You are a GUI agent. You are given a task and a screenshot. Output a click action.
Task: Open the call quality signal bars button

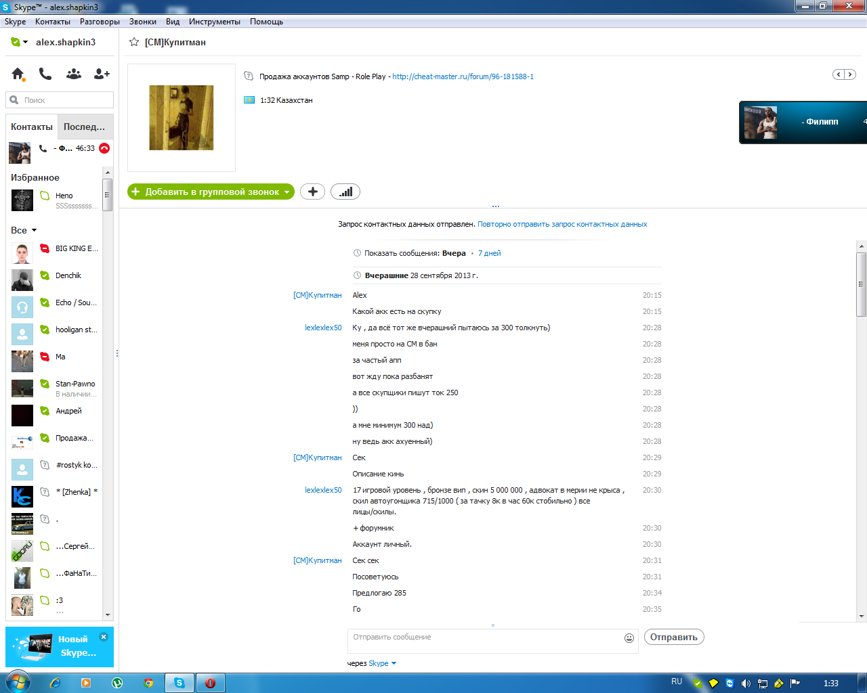[345, 192]
